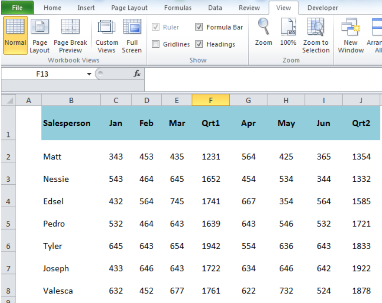The image size is (382, 303).
Task: Reset zoom to 100%
Action: pos(288,33)
